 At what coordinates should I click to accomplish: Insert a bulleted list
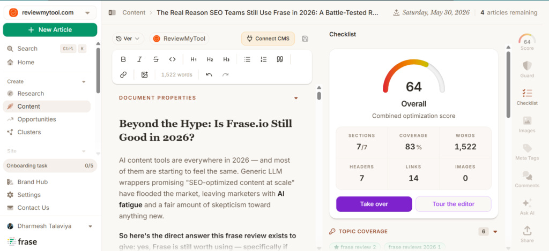[x=247, y=59]
